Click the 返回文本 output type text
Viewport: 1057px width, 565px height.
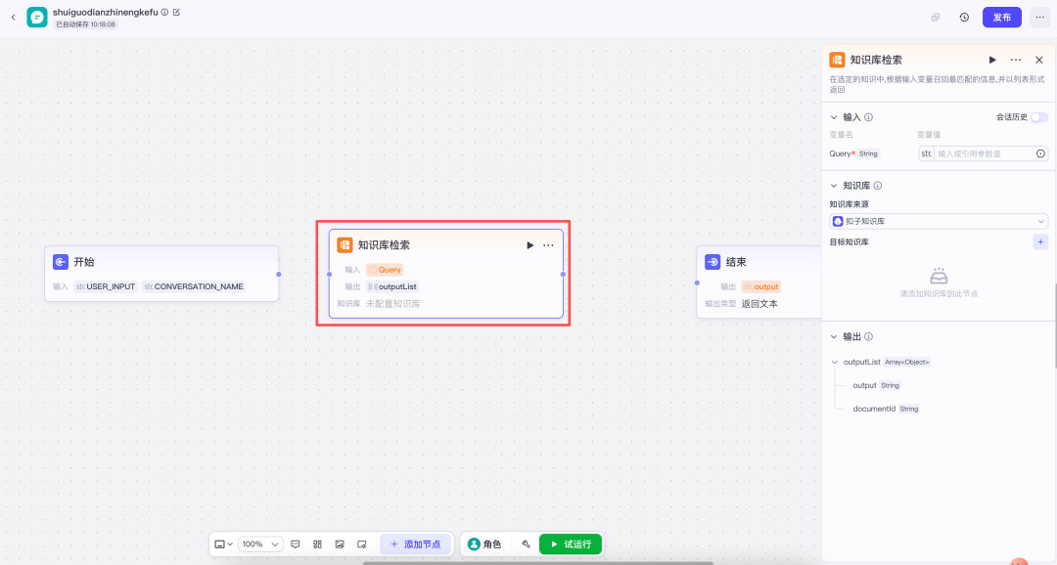(x=759, y=304)
